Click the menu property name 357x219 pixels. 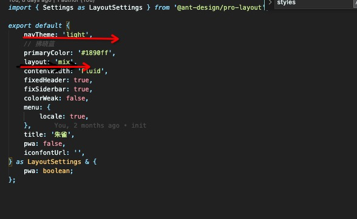32,107
